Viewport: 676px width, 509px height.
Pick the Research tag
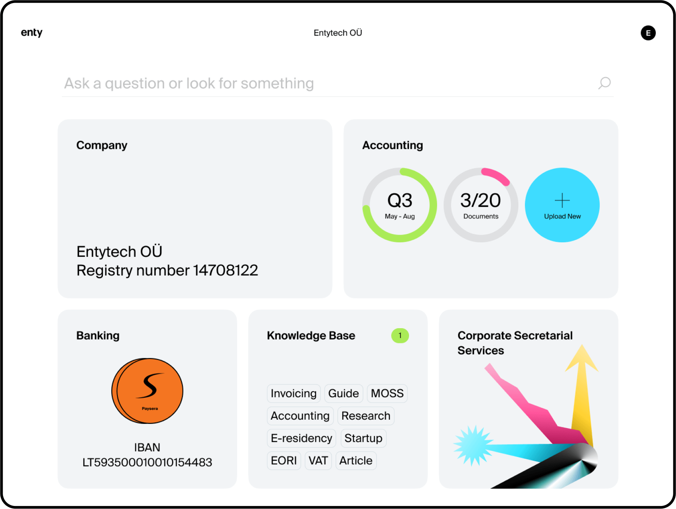coord(366,416)
